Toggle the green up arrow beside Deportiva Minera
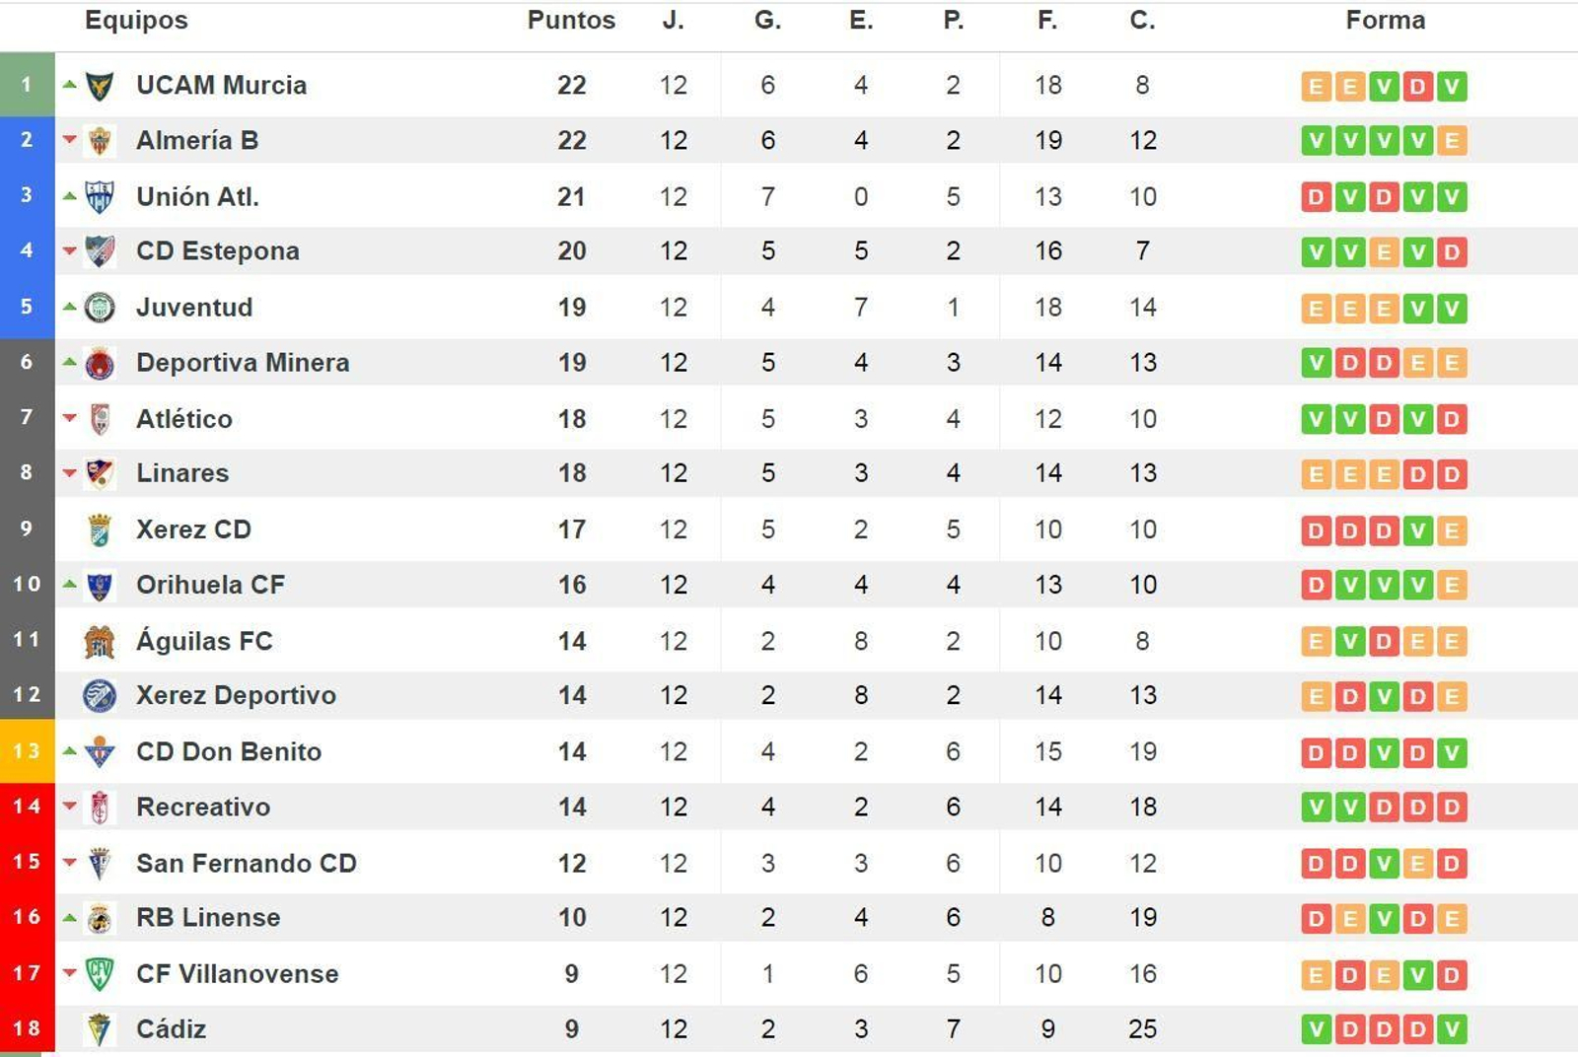Screen dimensions: 1578x1057 (69, 363)
